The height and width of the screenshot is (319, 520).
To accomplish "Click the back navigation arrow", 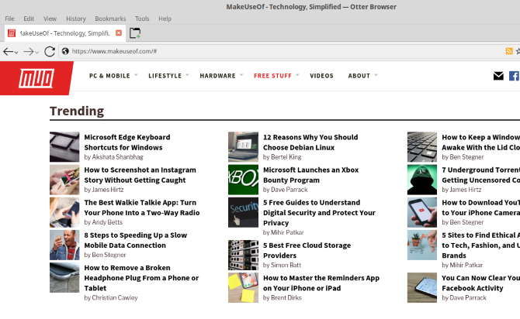I will point(8,52).
